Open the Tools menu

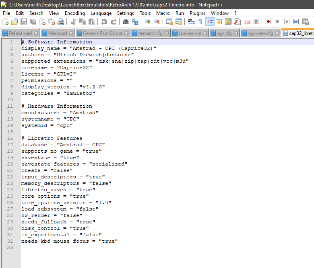click(145, 13)
